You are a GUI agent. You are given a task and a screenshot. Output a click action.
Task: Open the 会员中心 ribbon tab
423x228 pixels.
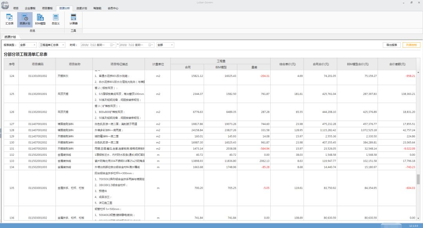click(x=113, y=8)
